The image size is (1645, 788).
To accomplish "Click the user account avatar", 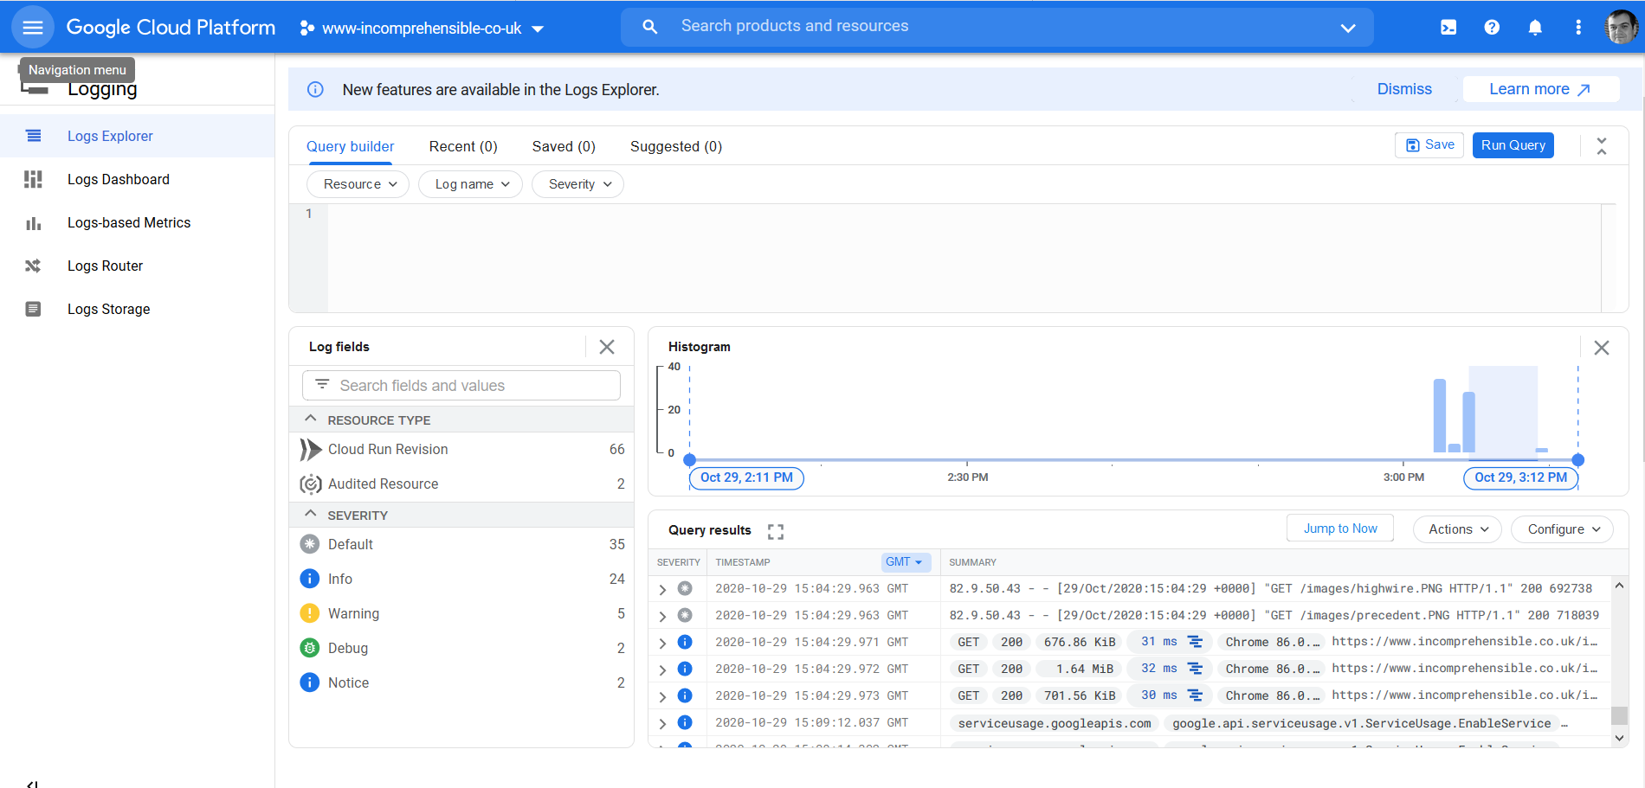I will (x=1621, y=28).
